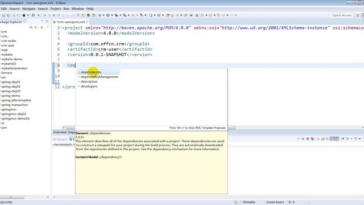Click the Pin Console icon
This screenshot has width=364, height=205.
pos(342,139)
